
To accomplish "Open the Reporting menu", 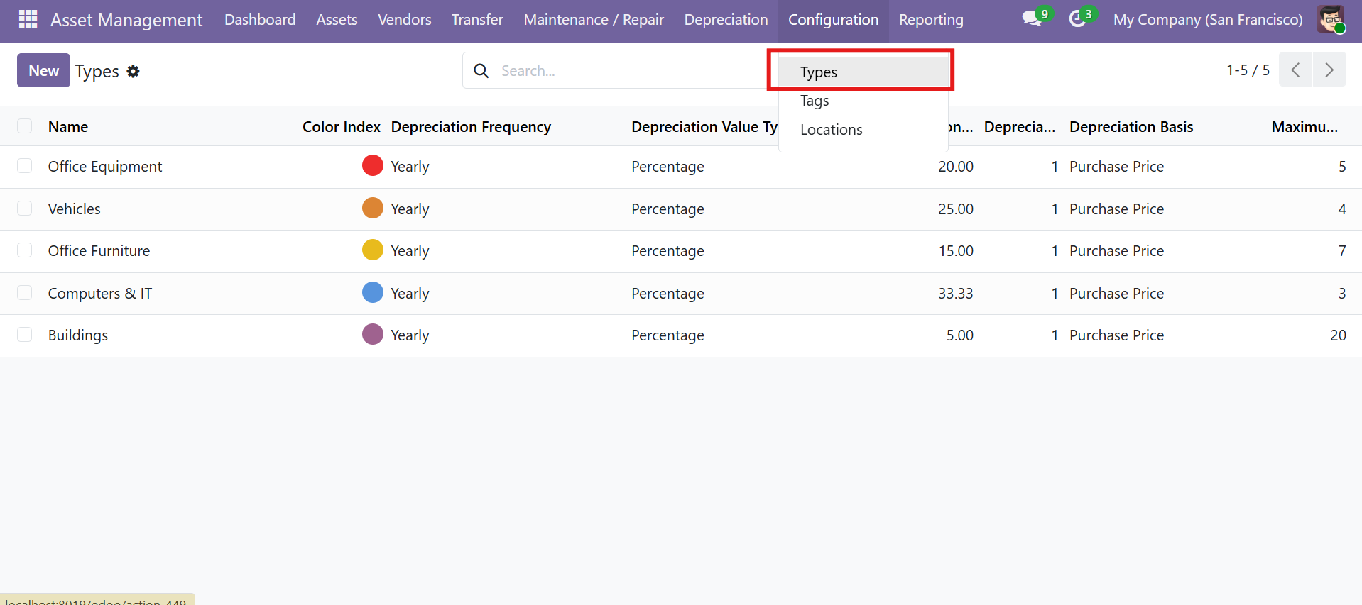I will [x=931, y=20].
